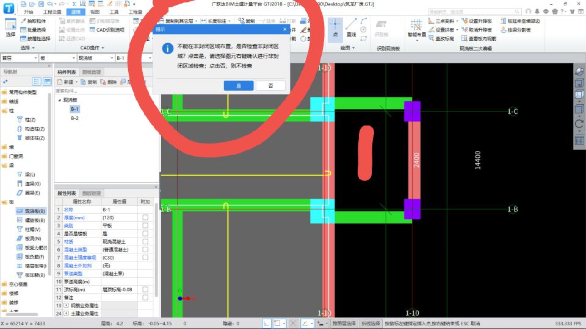Click 板延伸至墙梁边 tool

tap(520, 21)
